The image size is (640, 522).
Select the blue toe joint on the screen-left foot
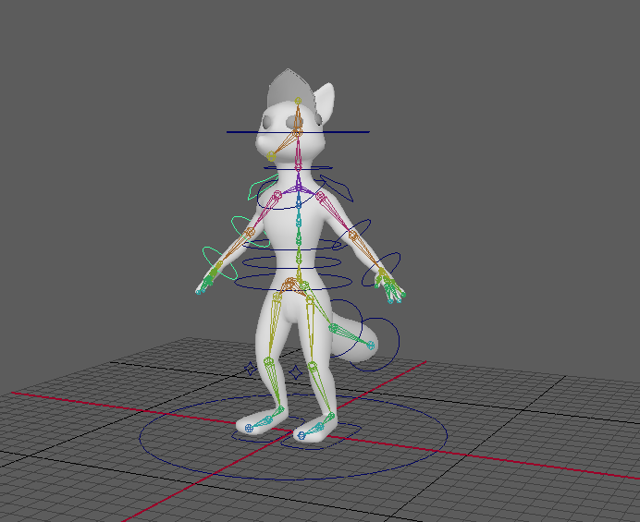[x=249, y=428]
